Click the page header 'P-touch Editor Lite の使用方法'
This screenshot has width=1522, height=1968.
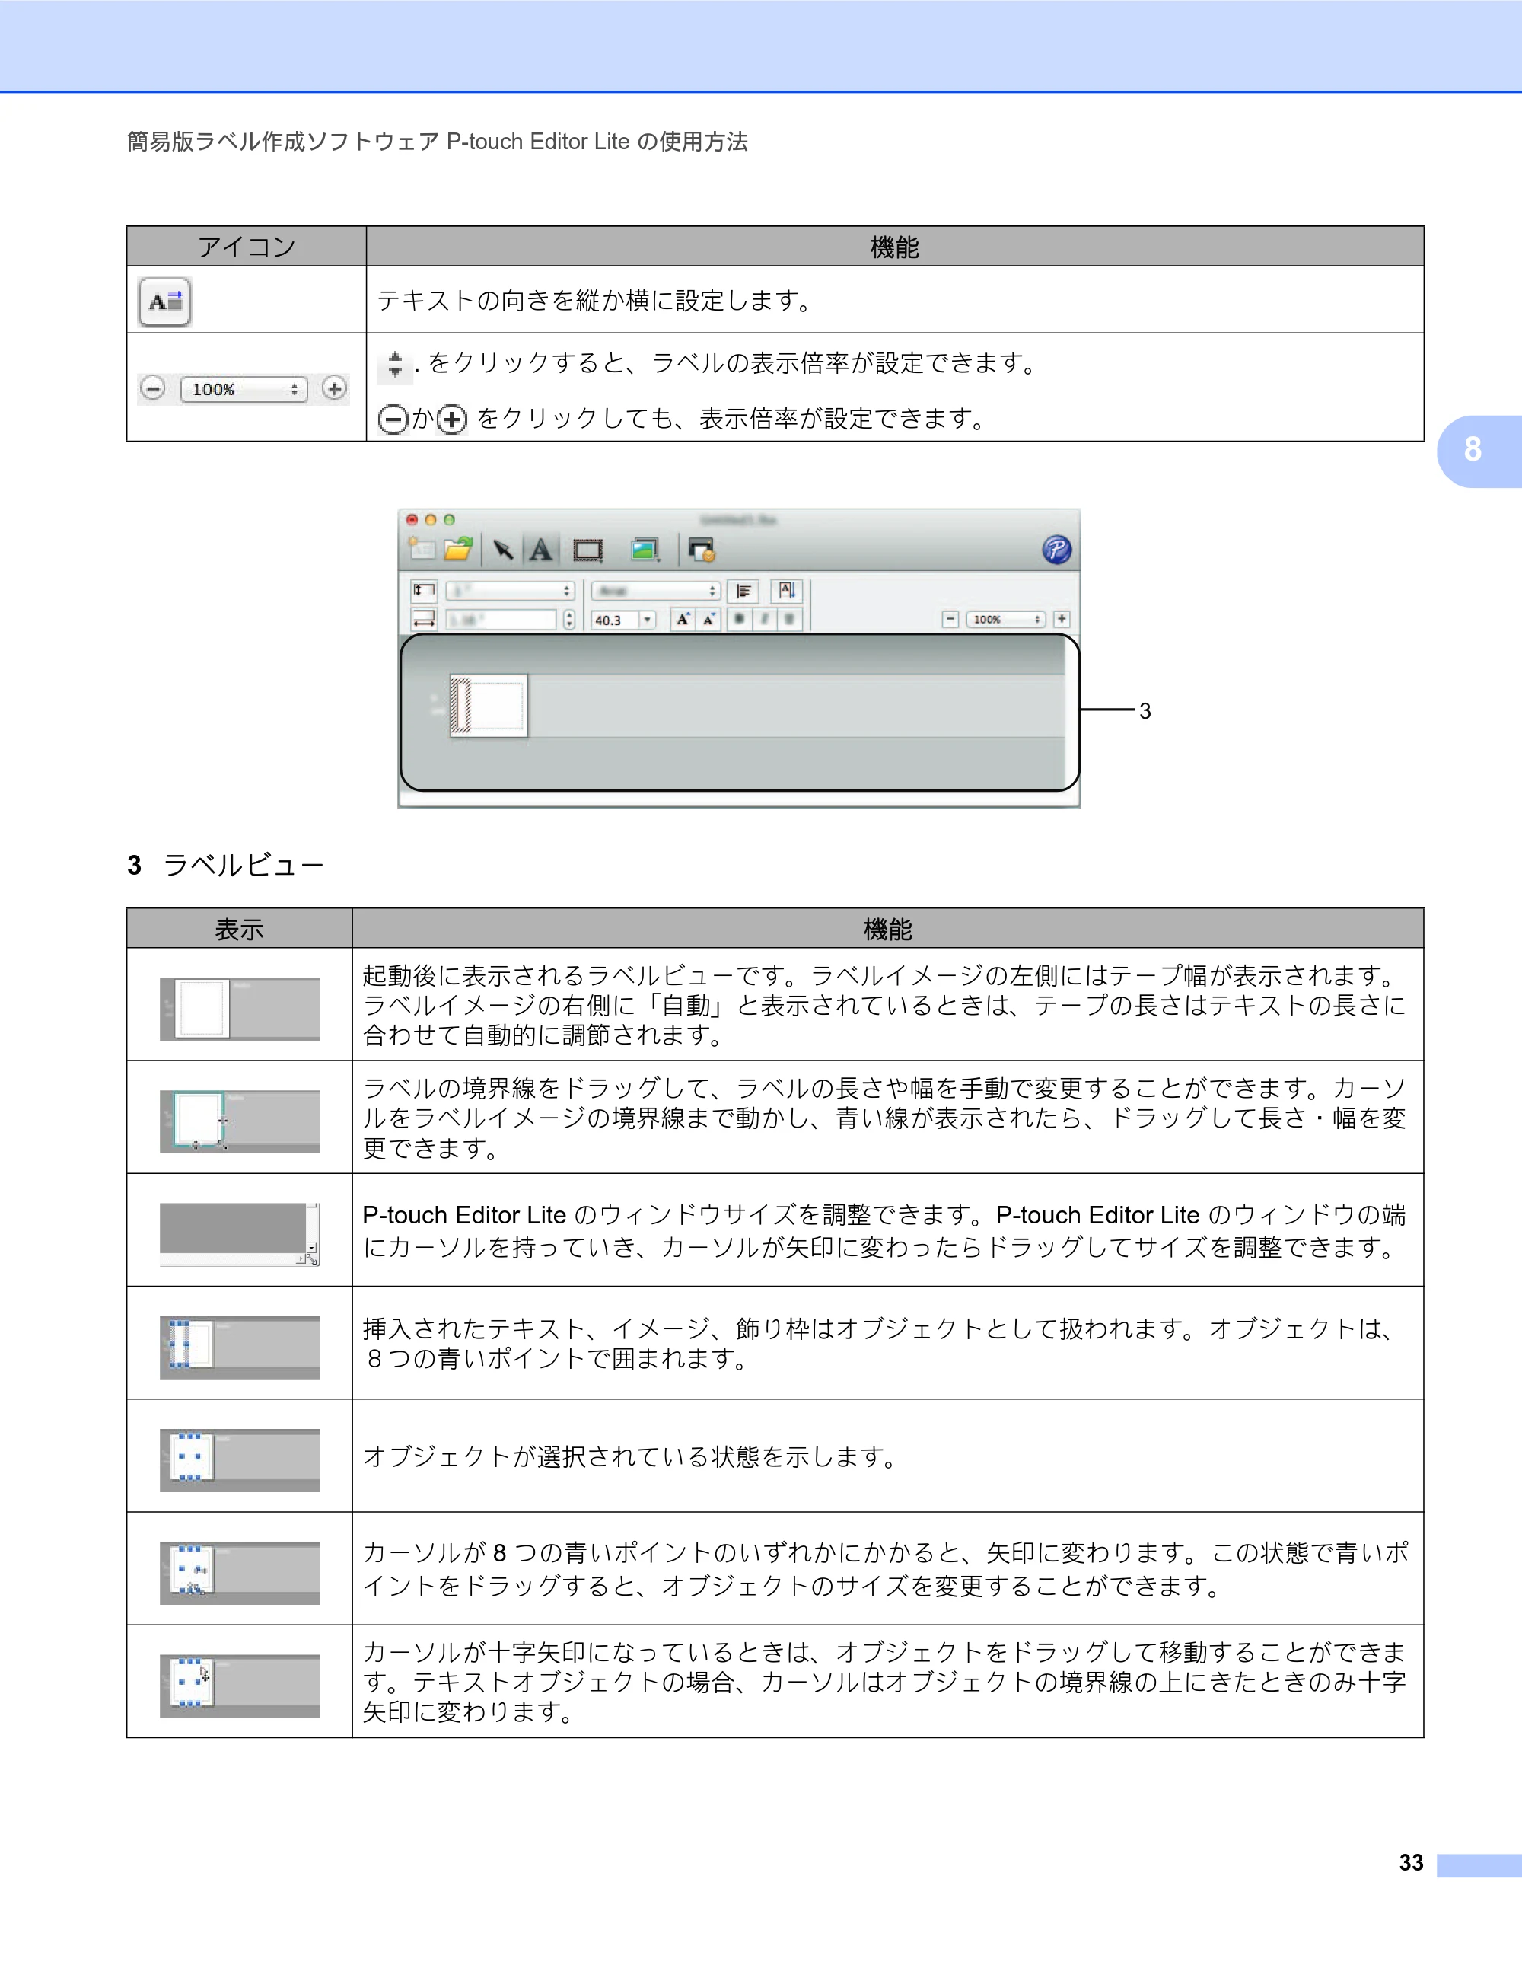click(597, 142)
